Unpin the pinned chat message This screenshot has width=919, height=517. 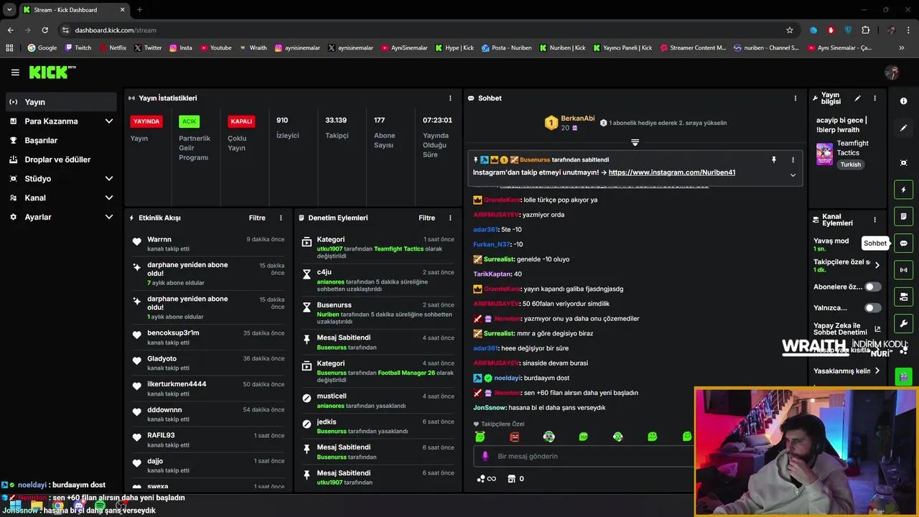(x=774, y=159)
